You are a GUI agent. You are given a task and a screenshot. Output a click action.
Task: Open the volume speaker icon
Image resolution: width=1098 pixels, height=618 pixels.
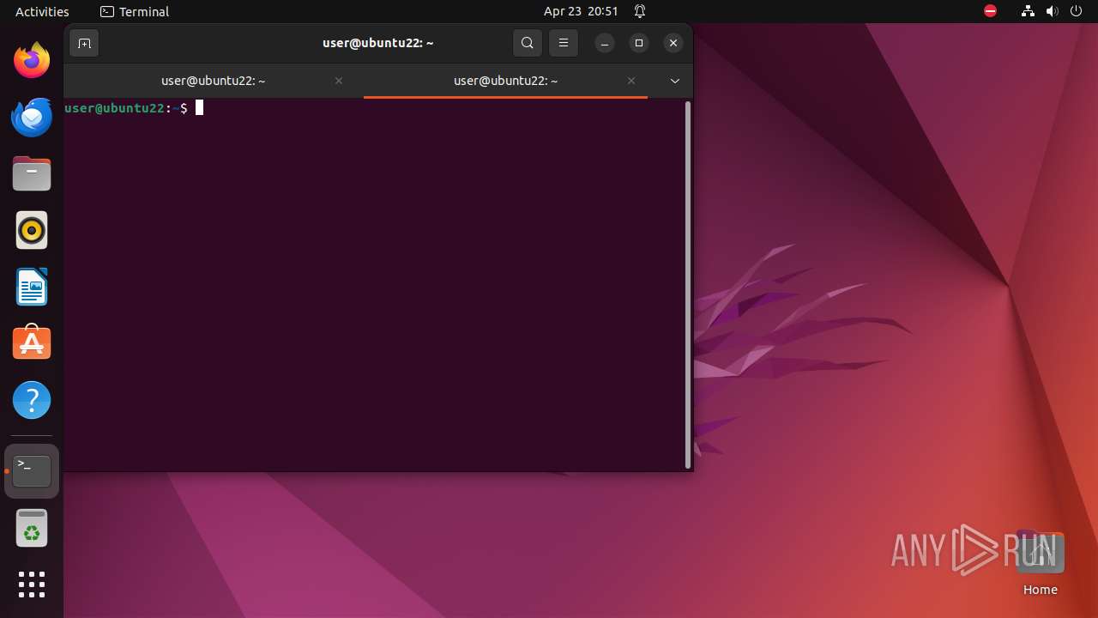pos(1053,11)
